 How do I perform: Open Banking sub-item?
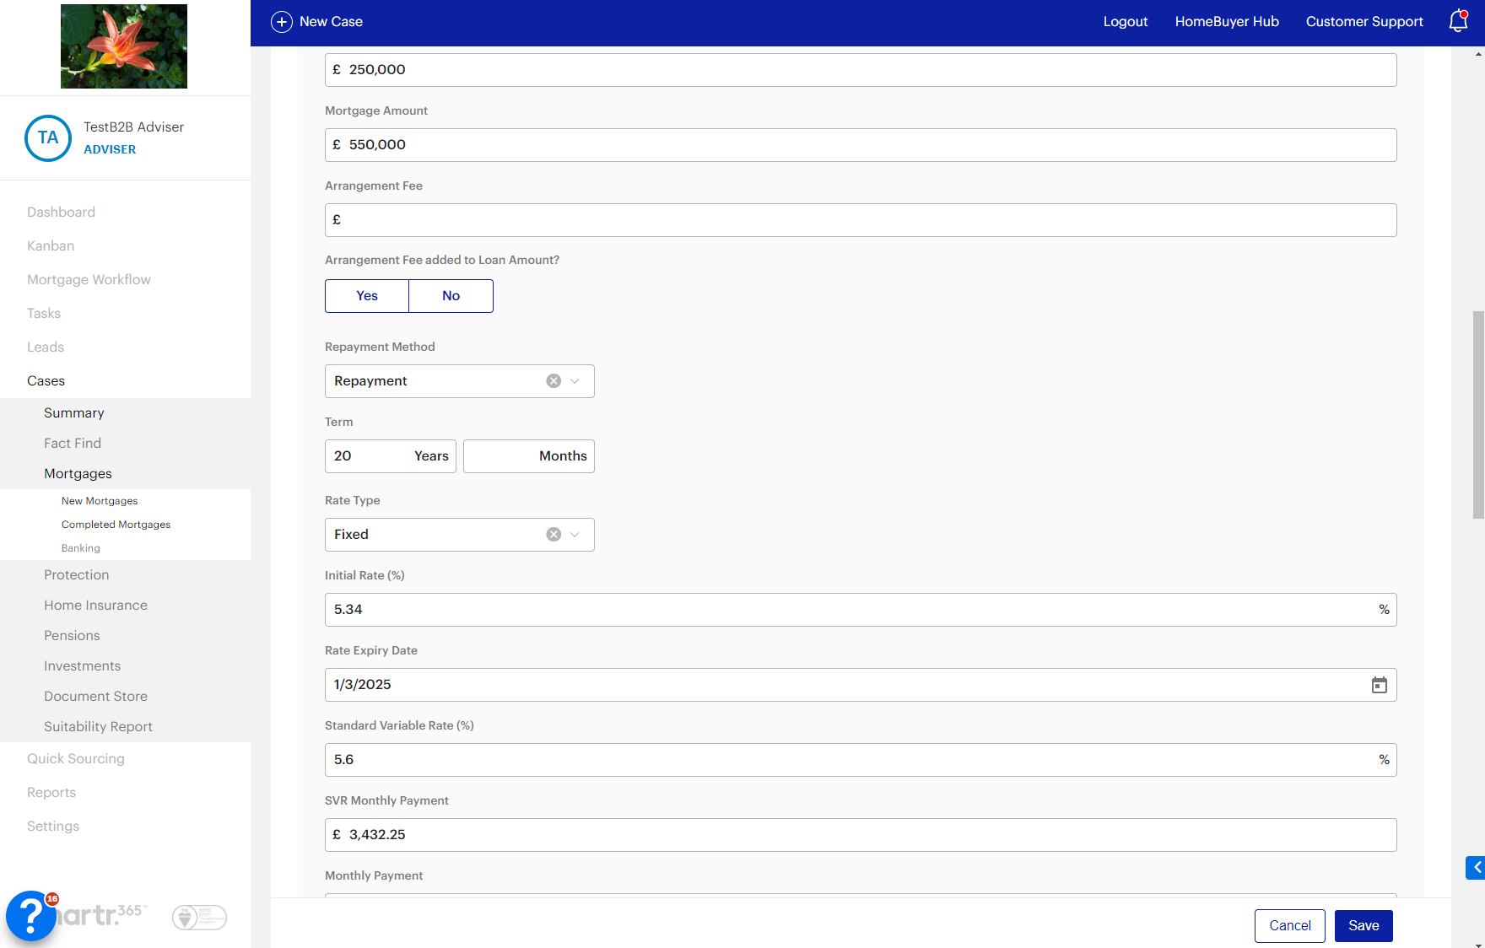click(x=81, y=548)
